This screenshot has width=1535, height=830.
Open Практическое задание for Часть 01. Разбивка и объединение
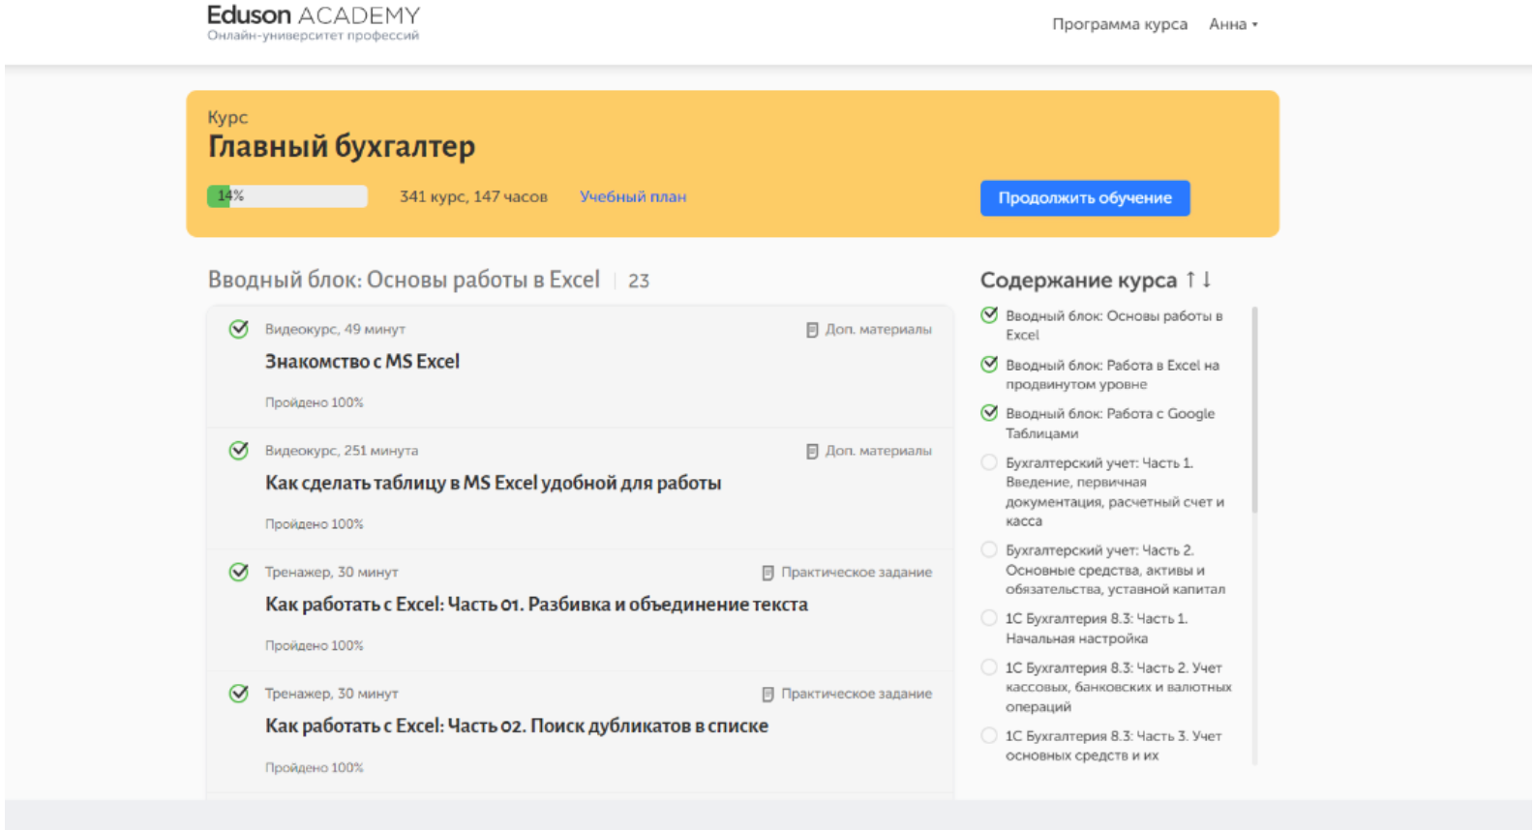pos(847,573)
